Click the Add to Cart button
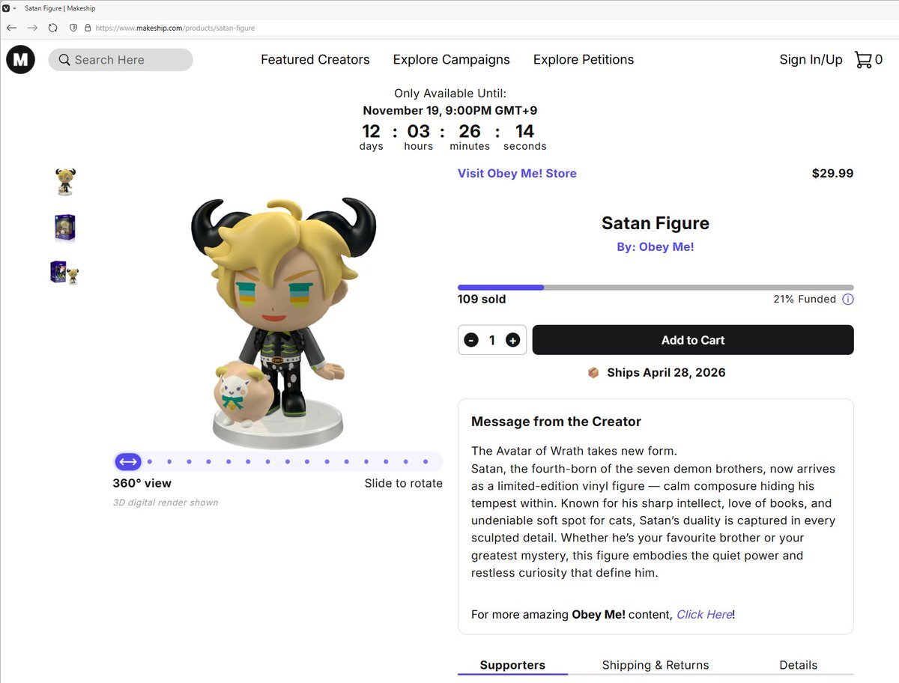This screenshot has width=899, height=683. (692, 340)
